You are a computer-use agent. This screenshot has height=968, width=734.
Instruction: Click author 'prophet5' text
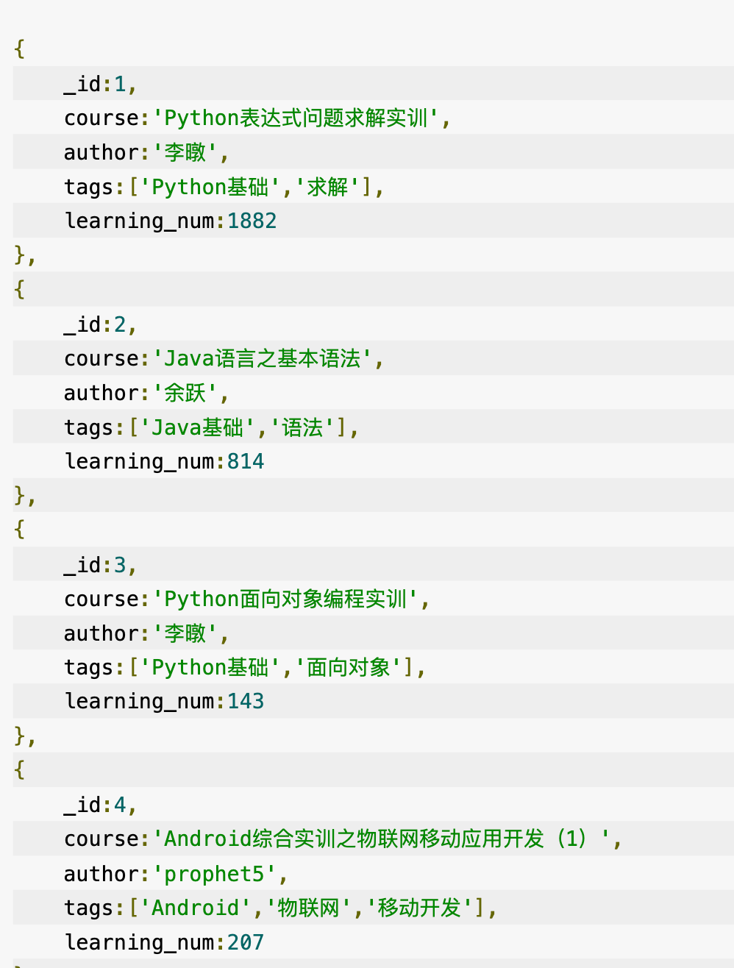(214, 874)
